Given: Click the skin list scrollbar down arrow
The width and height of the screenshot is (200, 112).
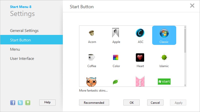Looking at the screenshot, I should click(185, 85).
